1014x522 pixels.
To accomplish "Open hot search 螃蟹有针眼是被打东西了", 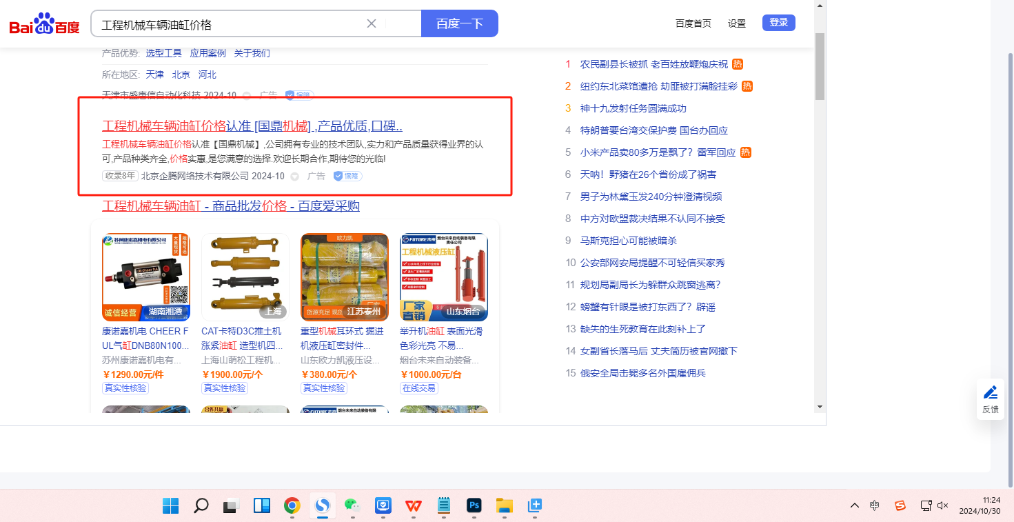I will pyautogui.click(x=648, y=307).
